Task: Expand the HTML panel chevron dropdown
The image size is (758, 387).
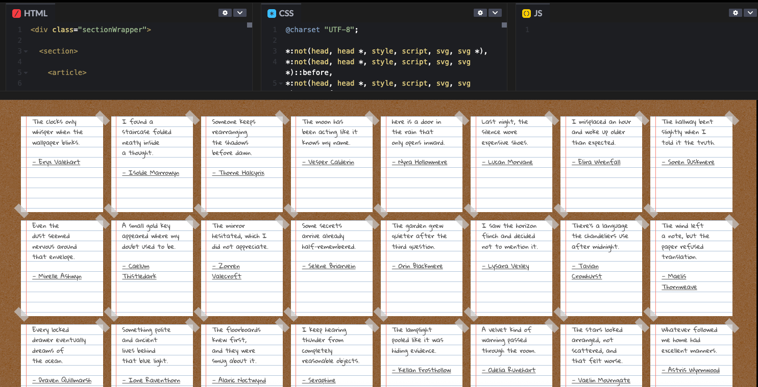Action: tap(240, 13)
